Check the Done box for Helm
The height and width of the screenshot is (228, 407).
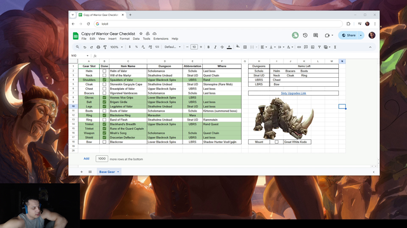(x=104, y=71)
